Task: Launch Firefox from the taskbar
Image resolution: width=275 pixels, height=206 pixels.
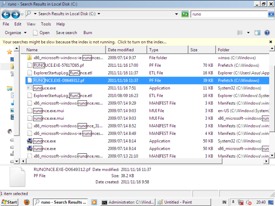Action: tap(27, 202)
